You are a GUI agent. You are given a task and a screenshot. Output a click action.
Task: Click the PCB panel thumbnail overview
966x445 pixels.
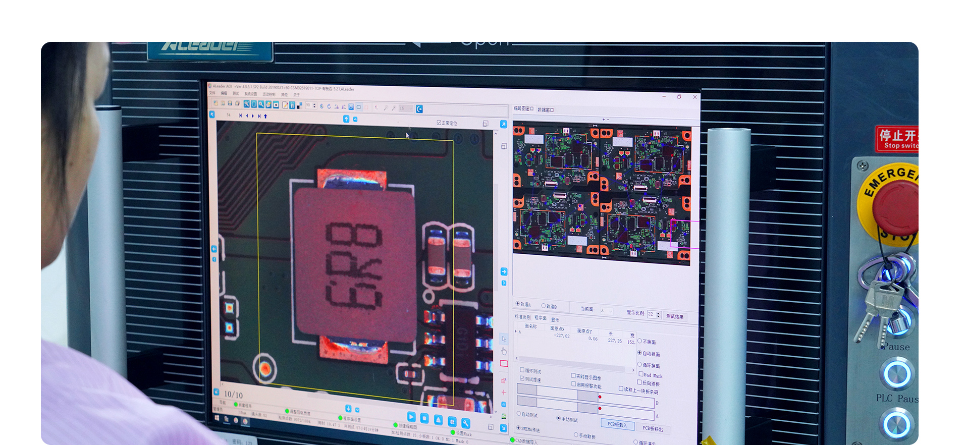click(x=602, y=192)
